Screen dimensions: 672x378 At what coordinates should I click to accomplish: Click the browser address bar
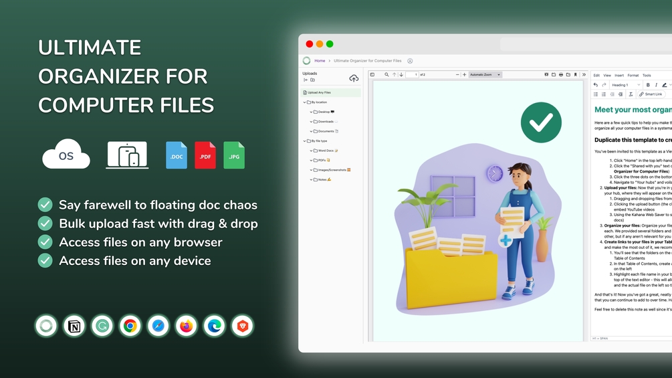[586, 44]
